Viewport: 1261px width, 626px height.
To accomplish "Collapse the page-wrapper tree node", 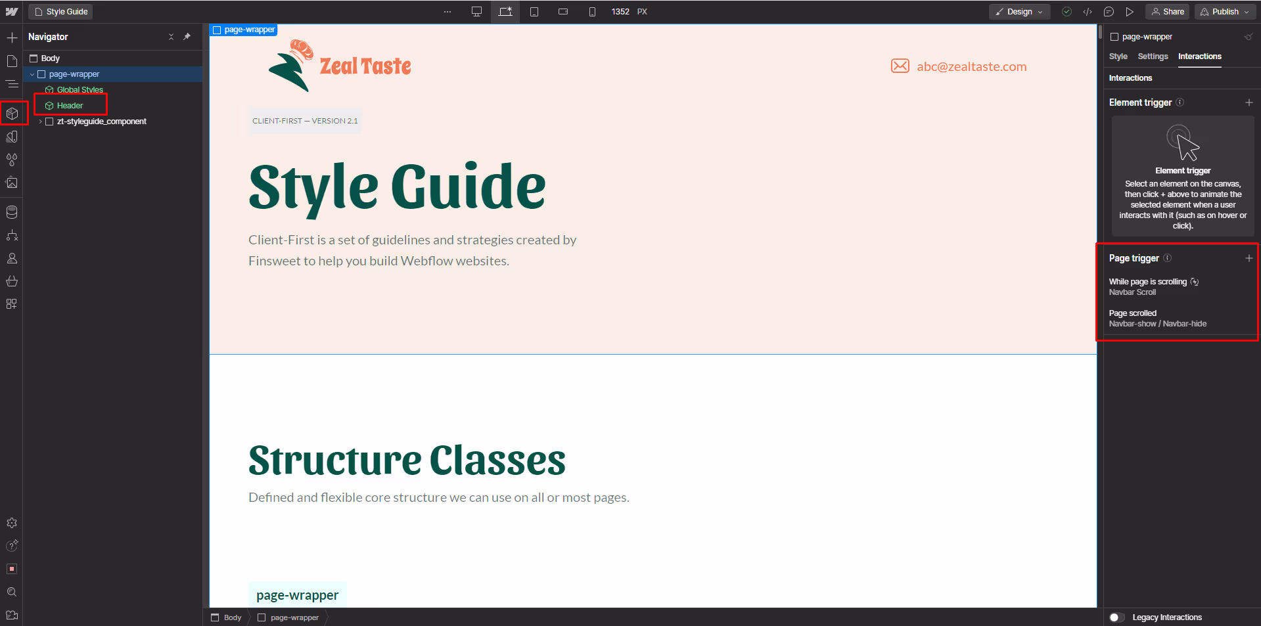I will pyautogui.click(x=32, y=74).
